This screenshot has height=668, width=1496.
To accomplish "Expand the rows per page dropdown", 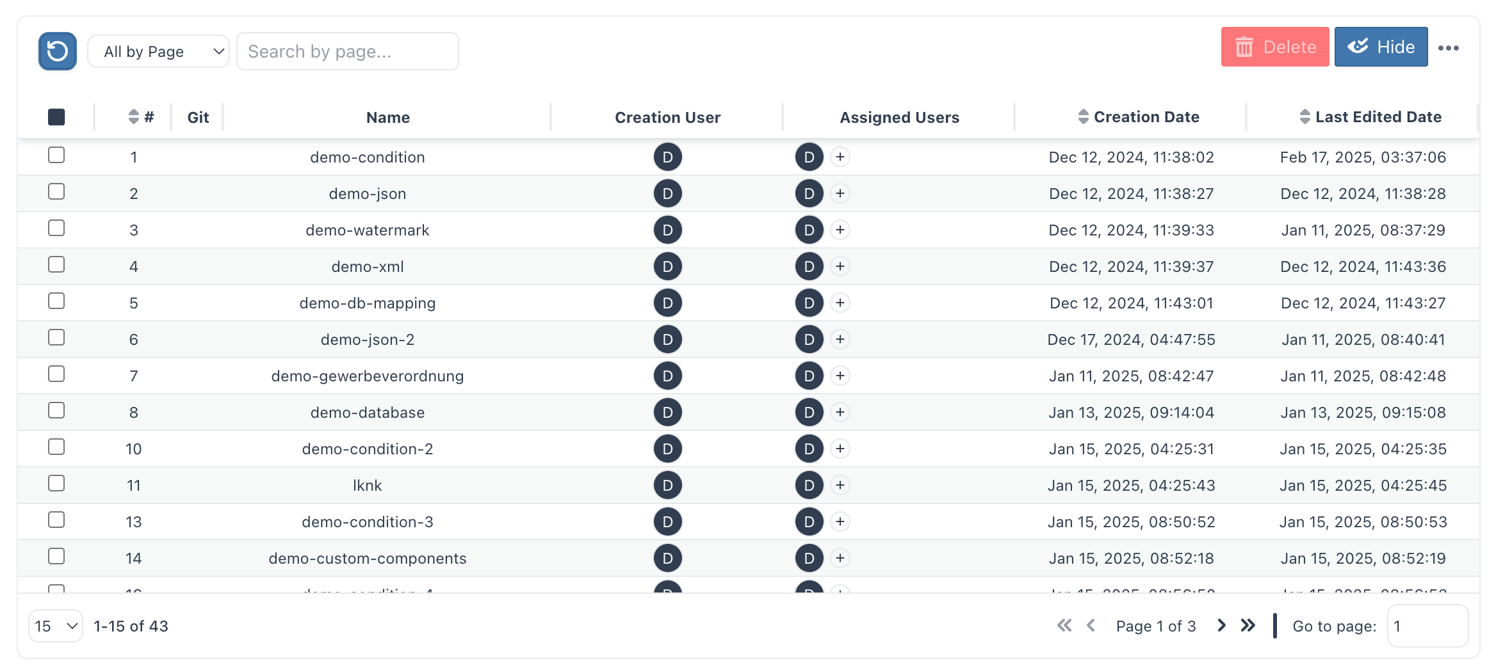I will pyautogui.click(x=56, y=626).
